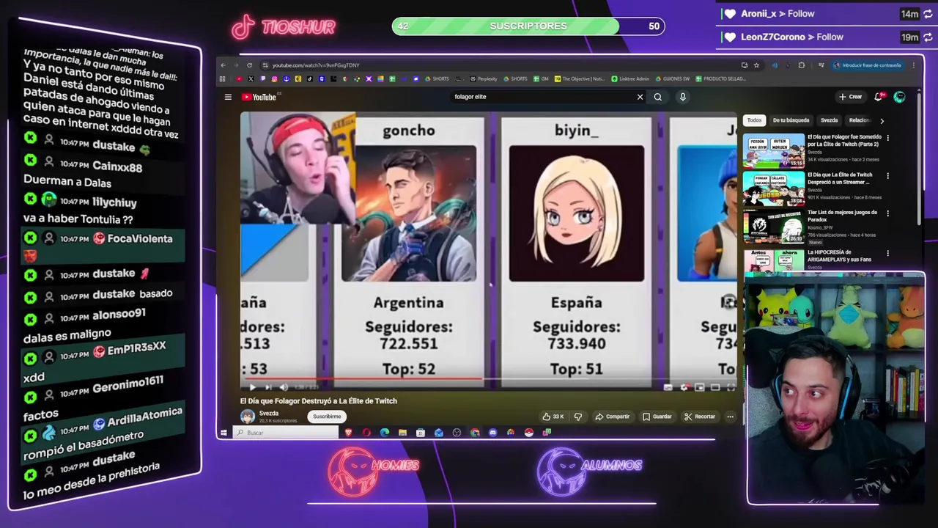Toggle subtitles in the video player
This screenshot has height=528, width=938.
tap(668, 386)
